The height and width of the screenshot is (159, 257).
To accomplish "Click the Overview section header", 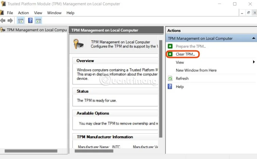I will coord(85,61).
